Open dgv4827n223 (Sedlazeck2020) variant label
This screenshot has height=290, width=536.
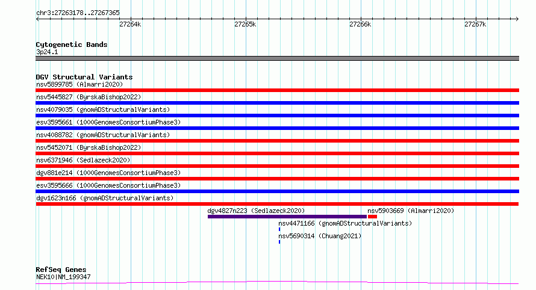[256, 211]
